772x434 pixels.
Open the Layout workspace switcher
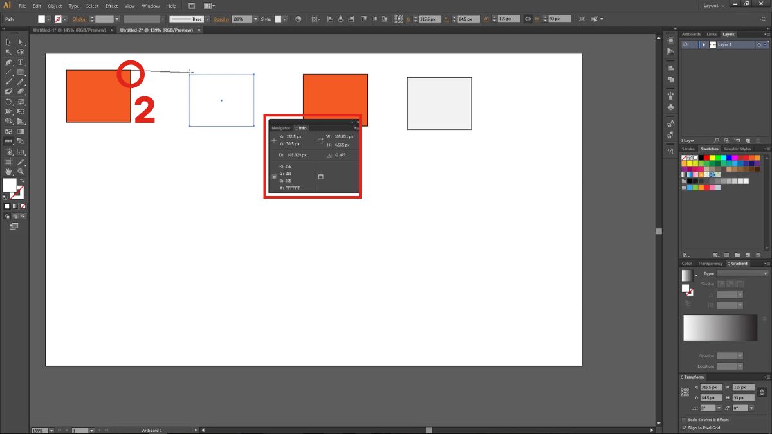[x=713, y=5]
